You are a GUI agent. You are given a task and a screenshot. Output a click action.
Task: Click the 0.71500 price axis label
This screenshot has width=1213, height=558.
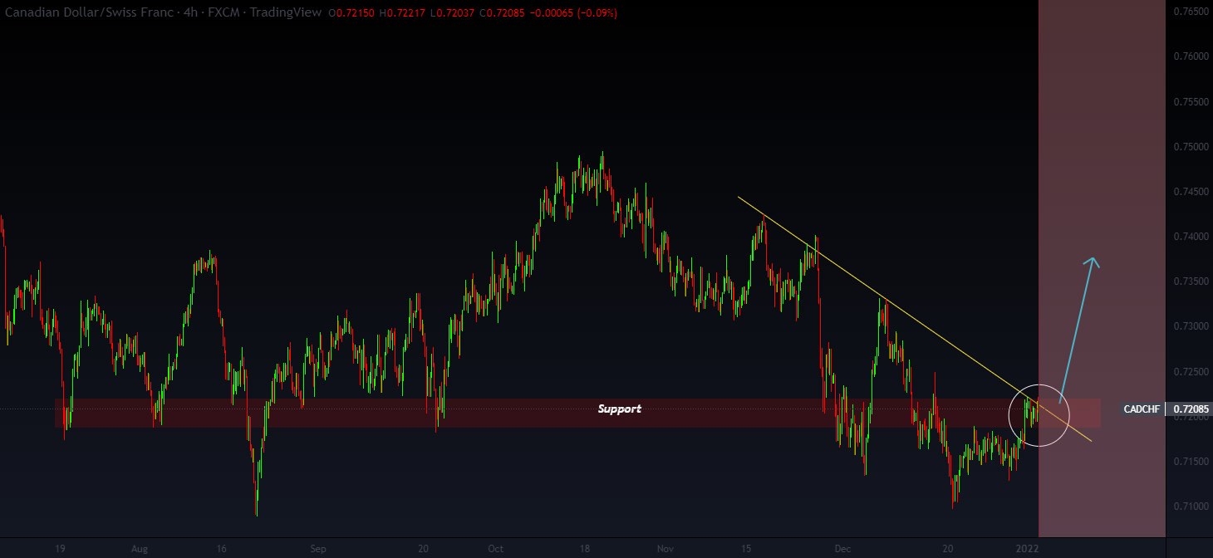1191,461
